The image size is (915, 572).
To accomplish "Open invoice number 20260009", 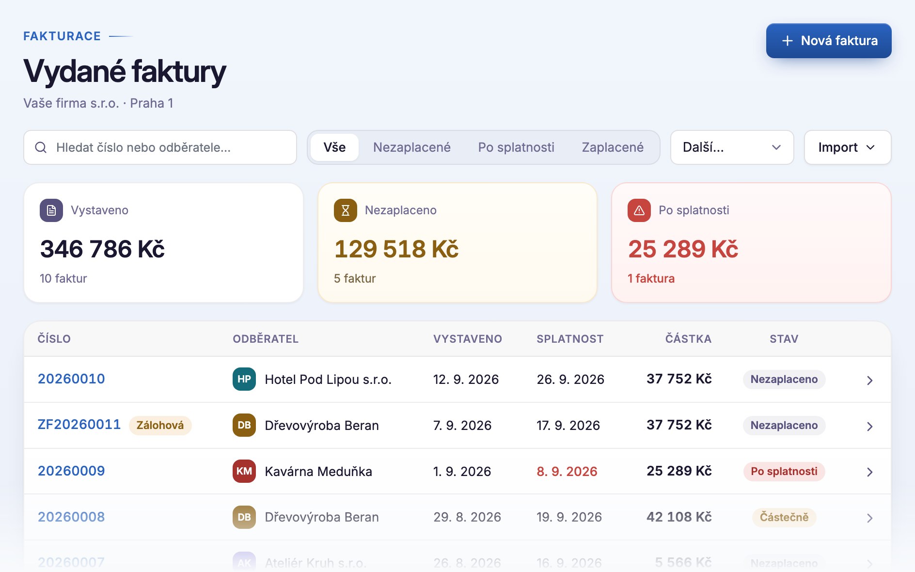I will click(71, 471).
